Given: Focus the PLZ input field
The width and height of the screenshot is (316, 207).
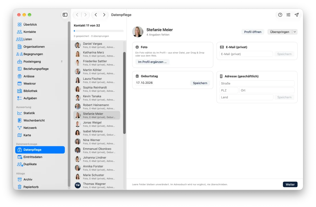Looking at the screenshot, I should pyautogui.click(x=229, y=90).
